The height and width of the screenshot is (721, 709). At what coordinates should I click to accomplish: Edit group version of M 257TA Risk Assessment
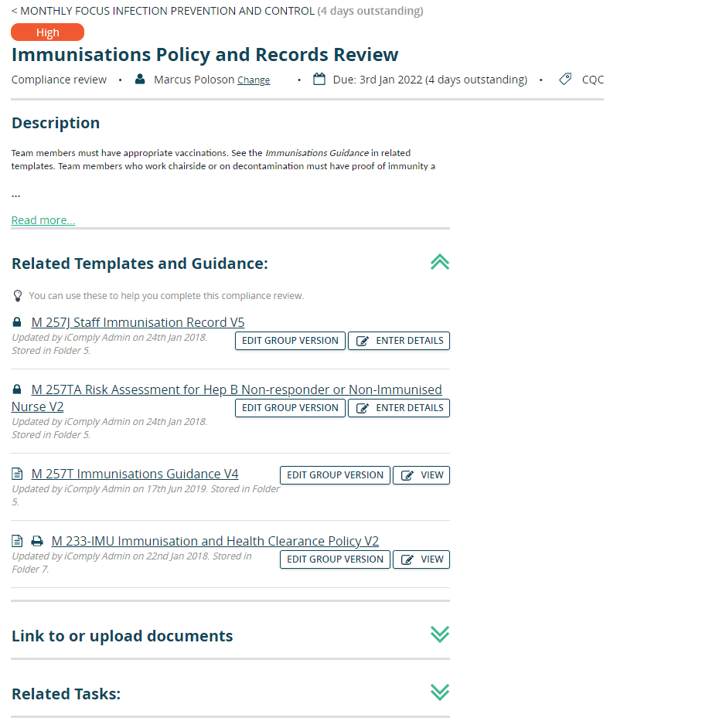click(x=290, y=408)
